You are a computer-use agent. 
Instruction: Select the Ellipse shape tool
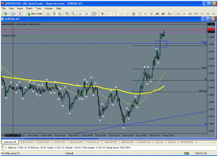point(157,14)
